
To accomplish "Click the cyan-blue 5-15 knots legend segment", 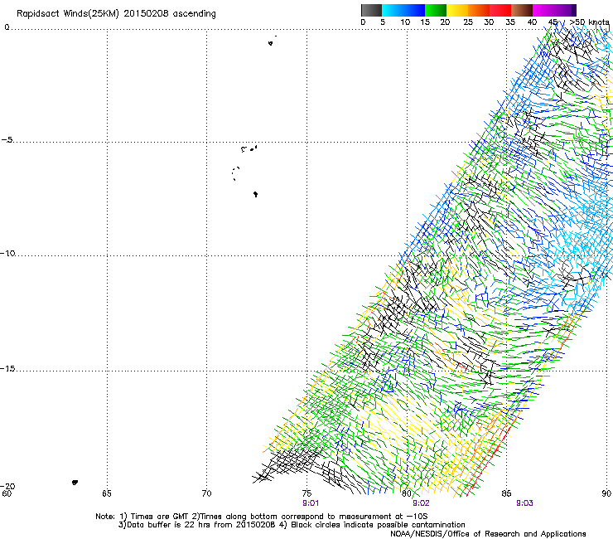I will click(x=403, y=10).
